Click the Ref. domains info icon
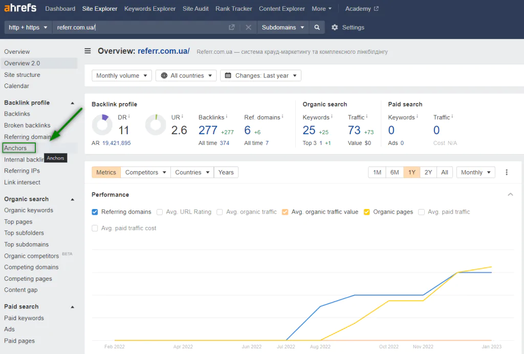This screenshot has height=354, width=524. (282, 116)
